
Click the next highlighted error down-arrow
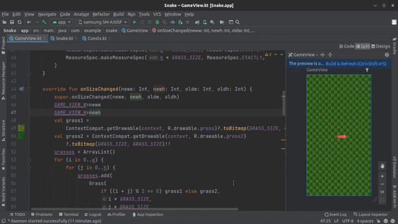click(x=282, y=55)
